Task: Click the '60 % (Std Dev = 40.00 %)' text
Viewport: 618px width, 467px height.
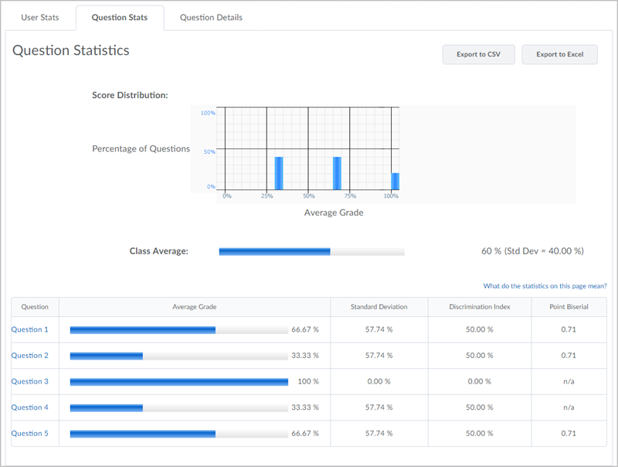Action: click(532, 251)
